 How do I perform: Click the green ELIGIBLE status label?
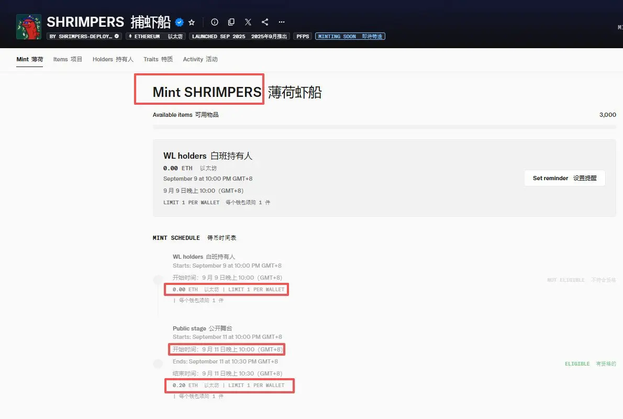(x=577, y=363)
